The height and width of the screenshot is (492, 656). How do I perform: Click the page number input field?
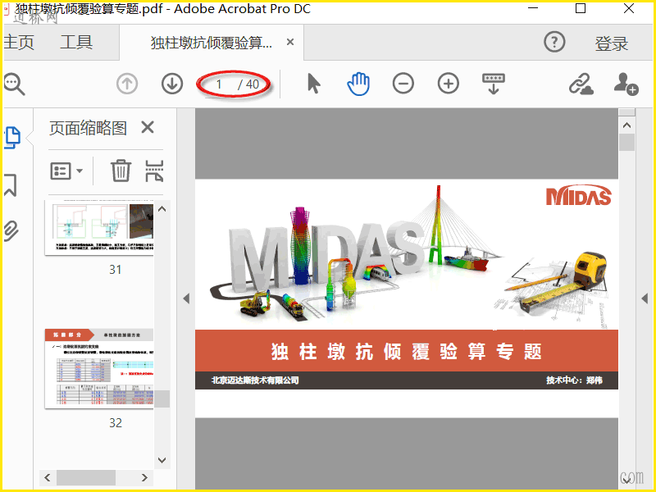[218, 84]
